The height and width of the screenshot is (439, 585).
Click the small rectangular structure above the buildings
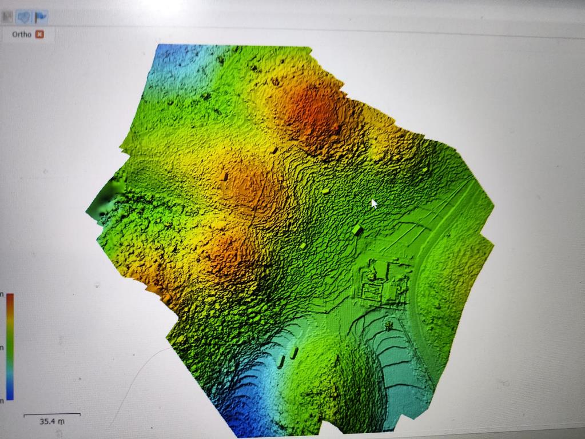357,230
